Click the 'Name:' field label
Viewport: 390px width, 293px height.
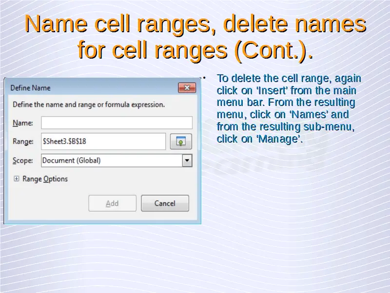pos(22,123)
